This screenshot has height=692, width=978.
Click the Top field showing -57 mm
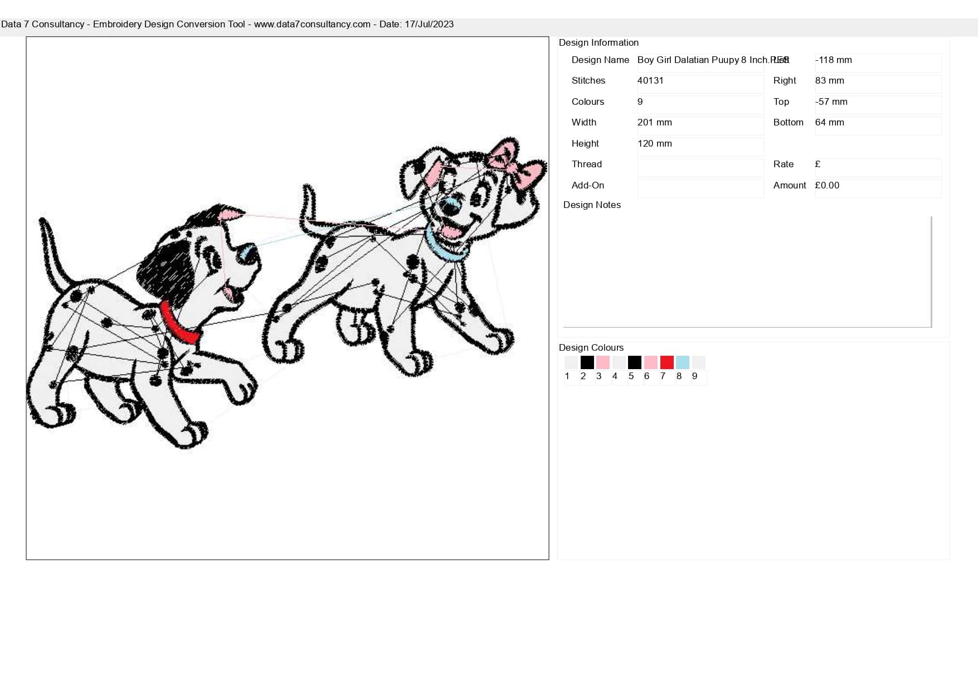pos(878,105)
